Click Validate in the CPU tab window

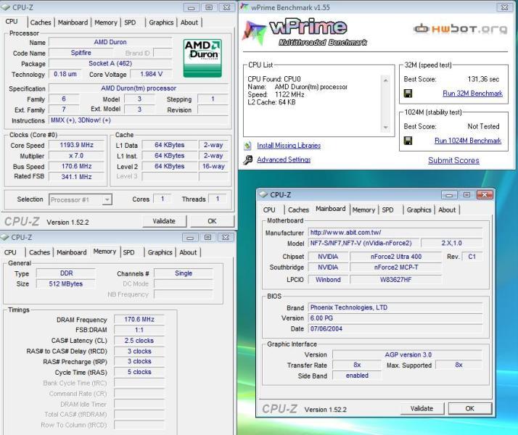click(x=164, y=221)
